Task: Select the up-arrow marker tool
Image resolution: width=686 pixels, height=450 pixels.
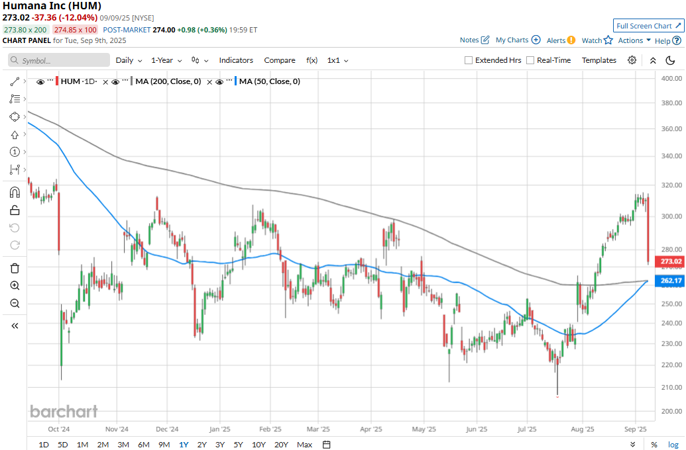Action: pyautogui.click(x=15, y=134)
